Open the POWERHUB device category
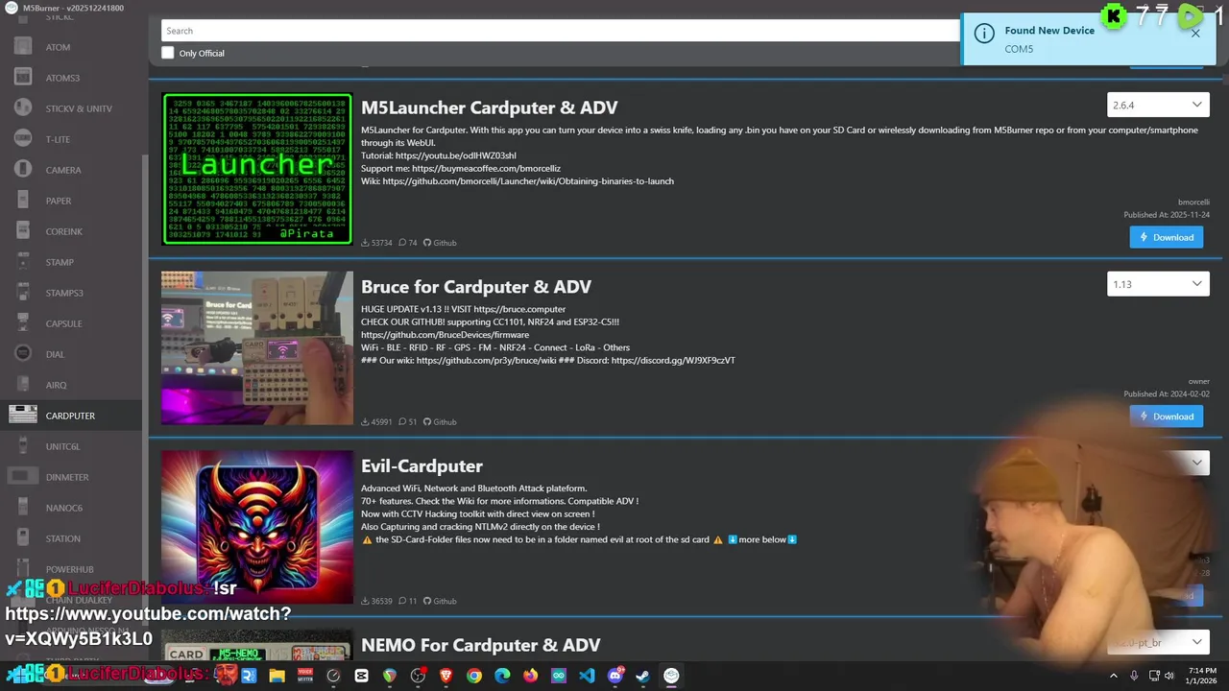The width and height of the screenshot is (1229, 691). (x=69, y=569)
